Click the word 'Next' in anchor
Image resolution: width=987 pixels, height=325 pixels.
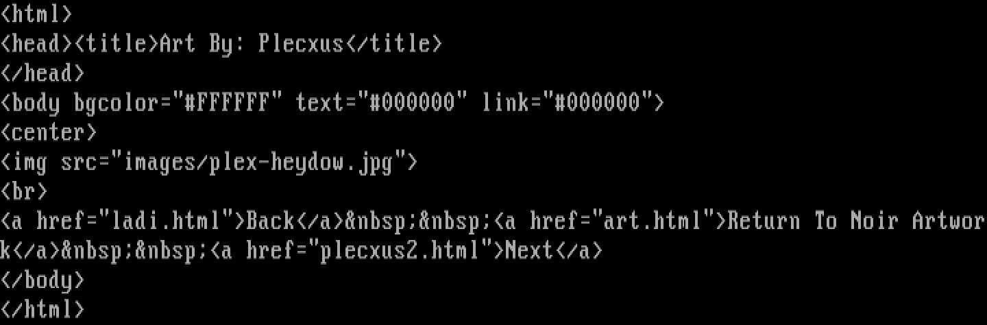530,250
